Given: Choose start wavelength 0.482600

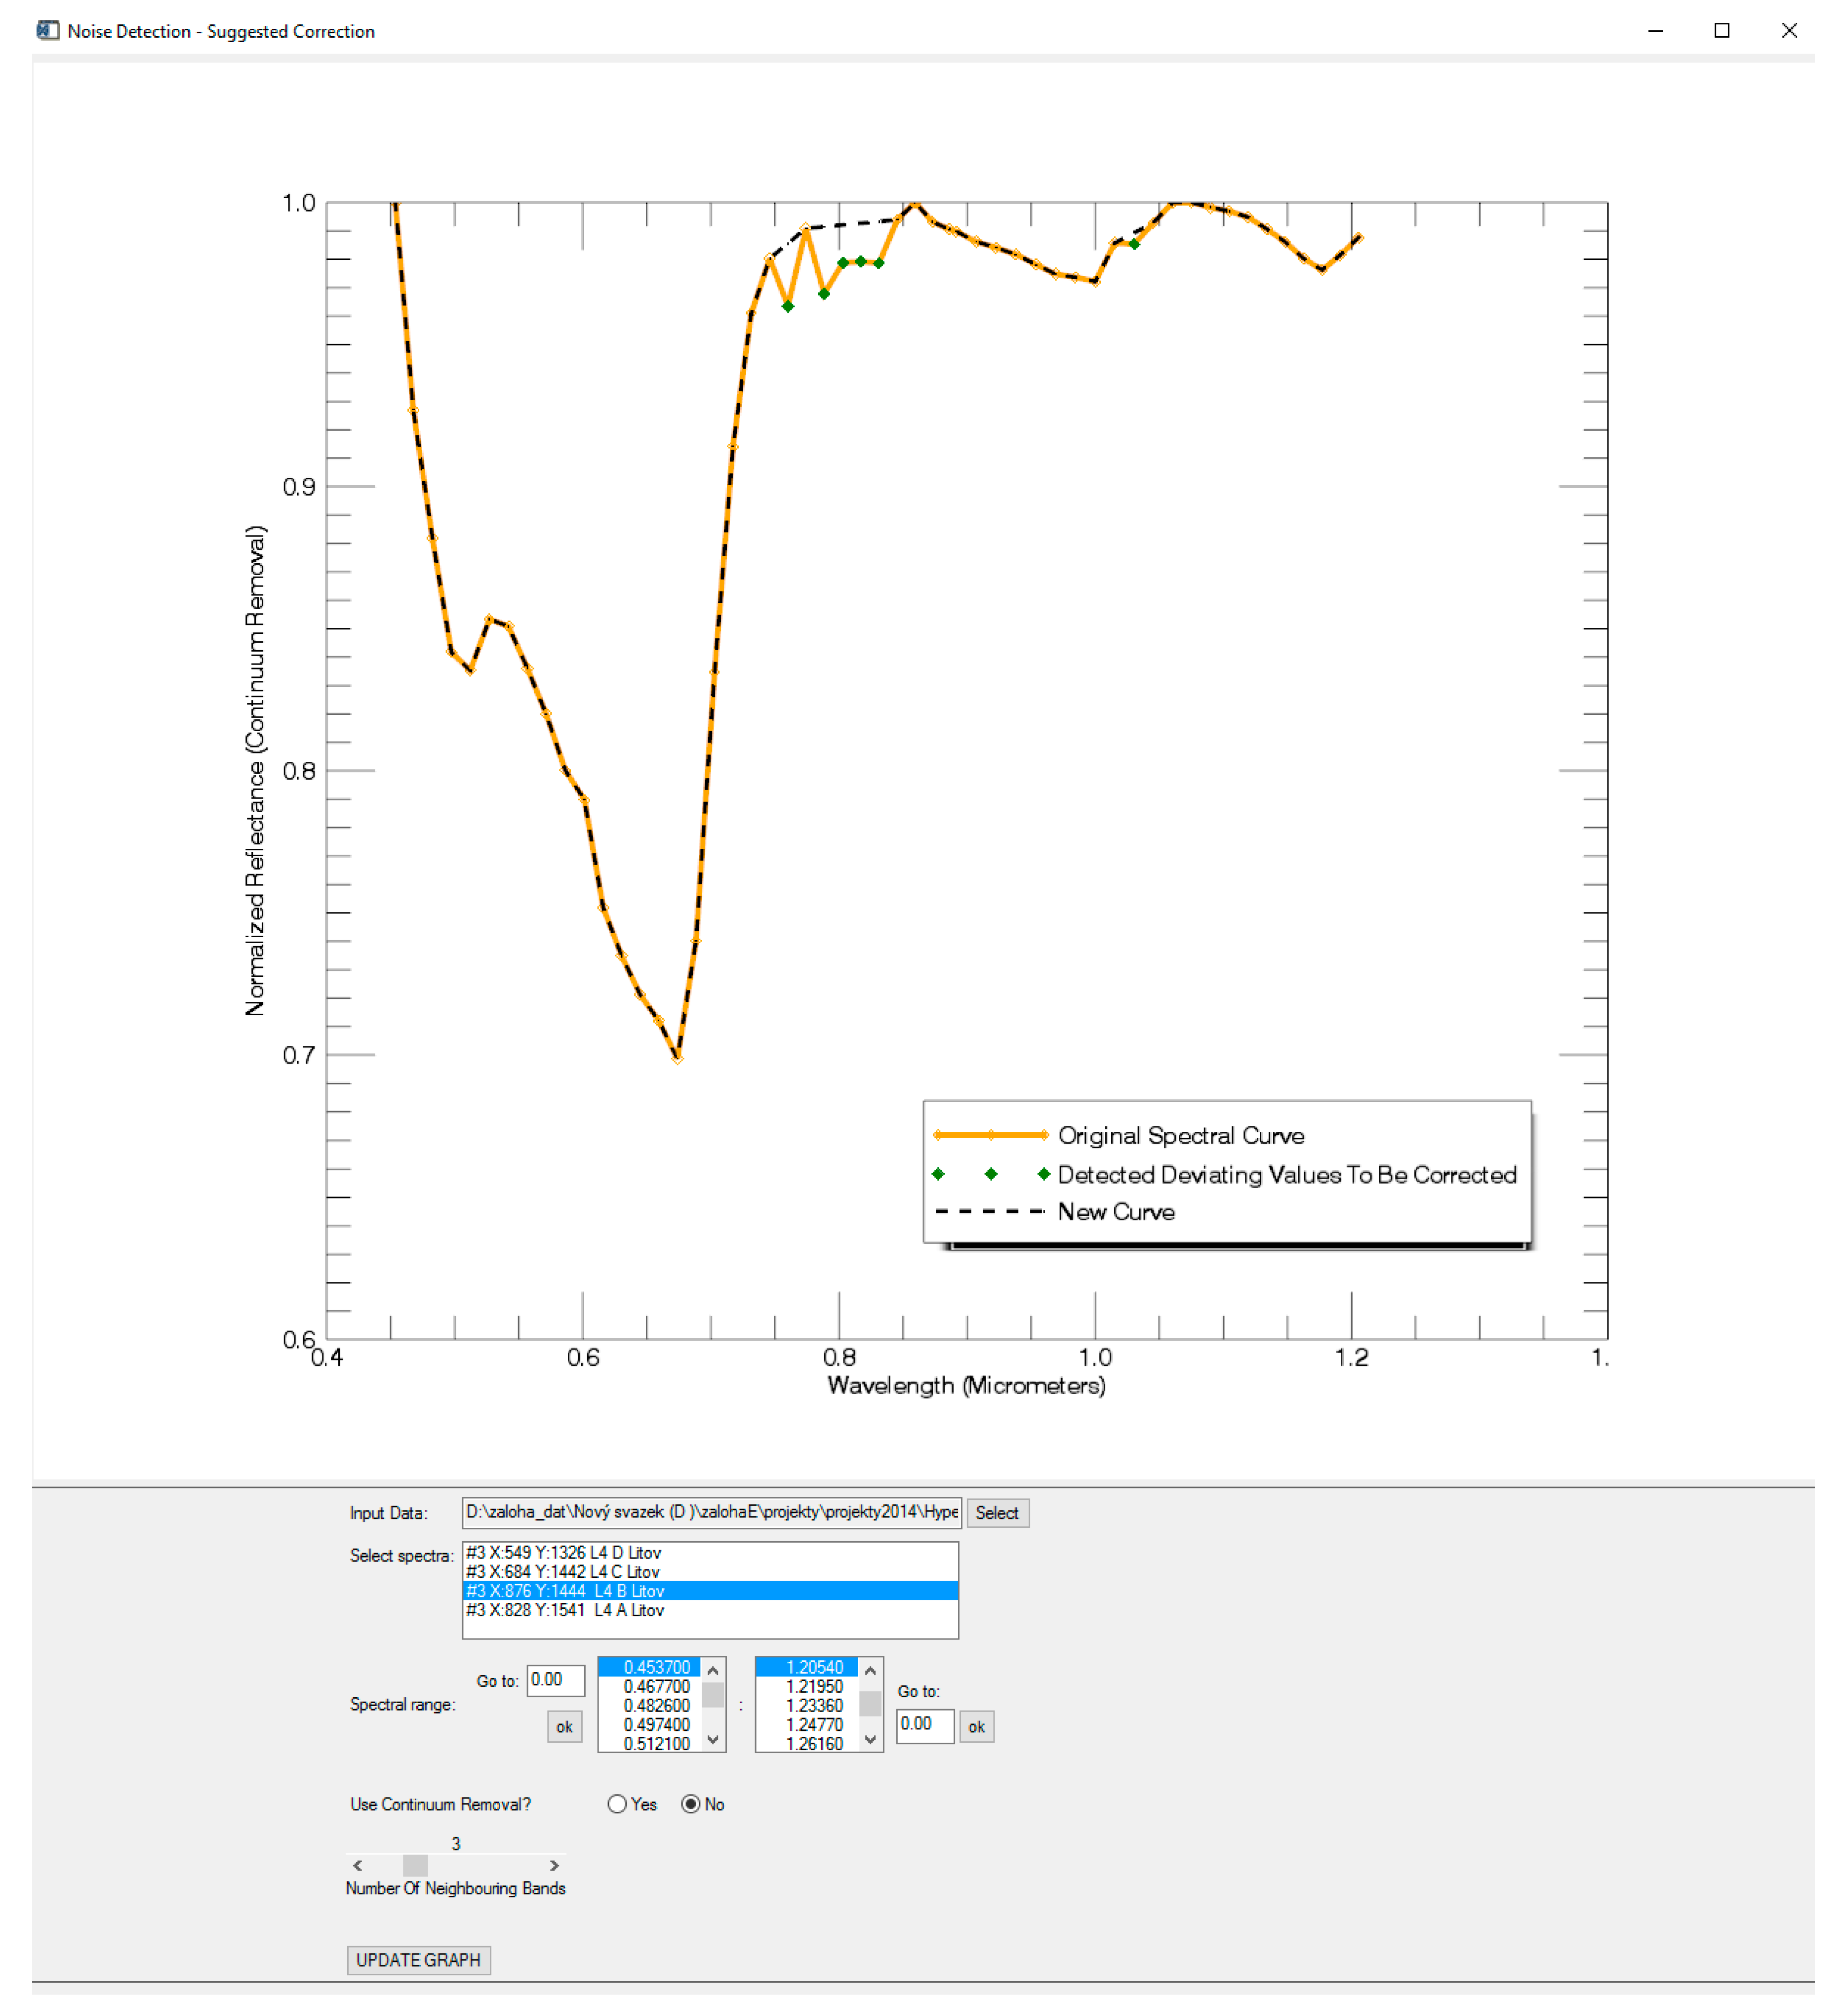Looking at the screenshot, I should pos(650,1705).
